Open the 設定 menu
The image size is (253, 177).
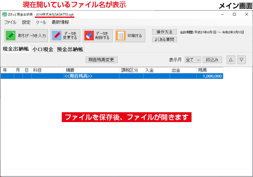pyautogui.click(x=26, y=23)
